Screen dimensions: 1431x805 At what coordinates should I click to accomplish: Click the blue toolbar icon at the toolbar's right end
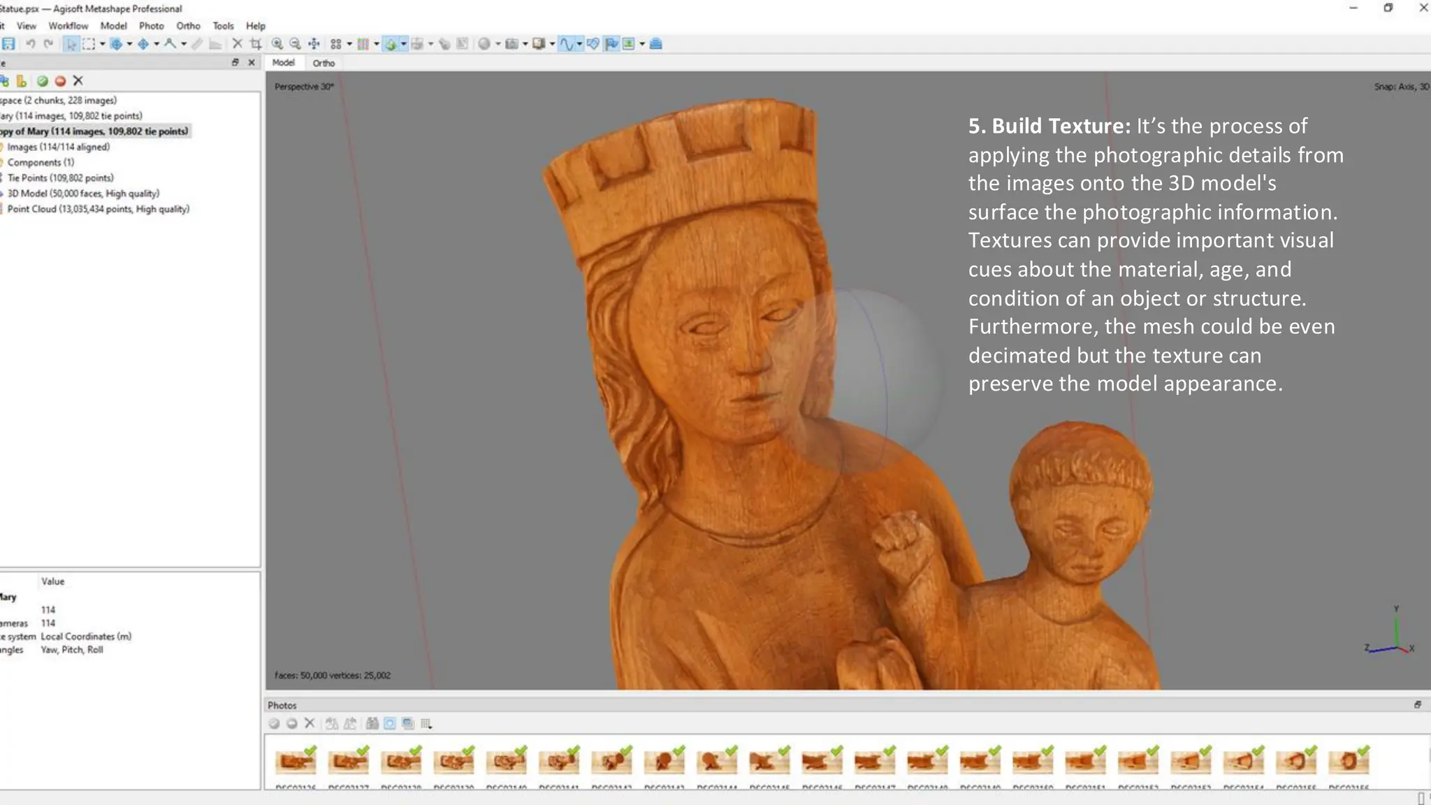[655, 44]
